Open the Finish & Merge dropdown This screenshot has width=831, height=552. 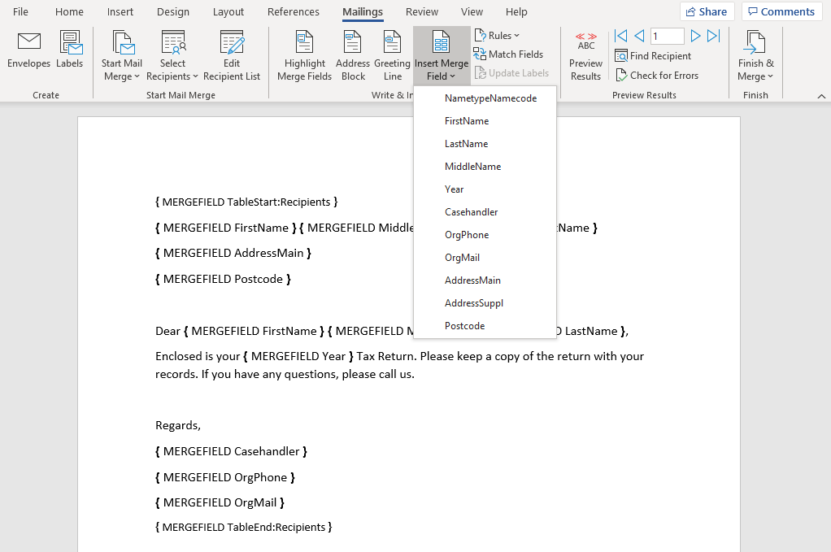755,70
